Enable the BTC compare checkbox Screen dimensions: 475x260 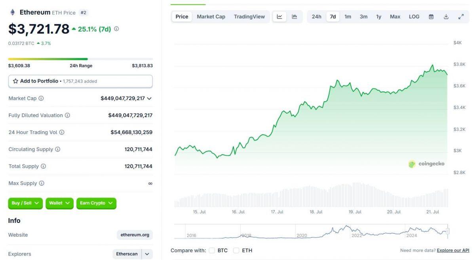(x=212, y=251)
